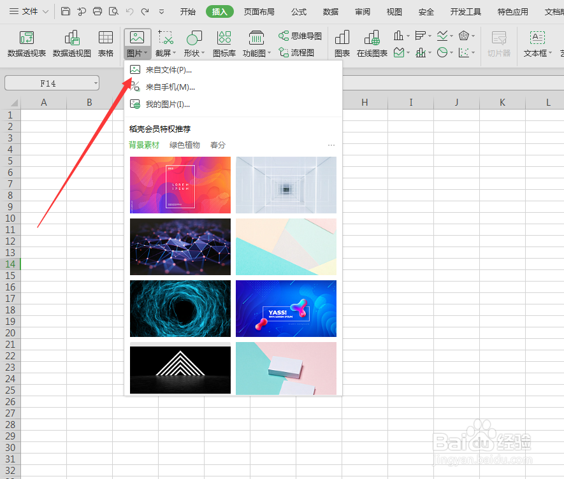Pick the pink business card mockup thumbnail

click(286, 368)
